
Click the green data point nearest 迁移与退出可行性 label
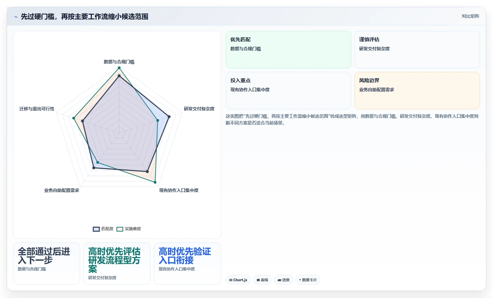pos(74,118)
